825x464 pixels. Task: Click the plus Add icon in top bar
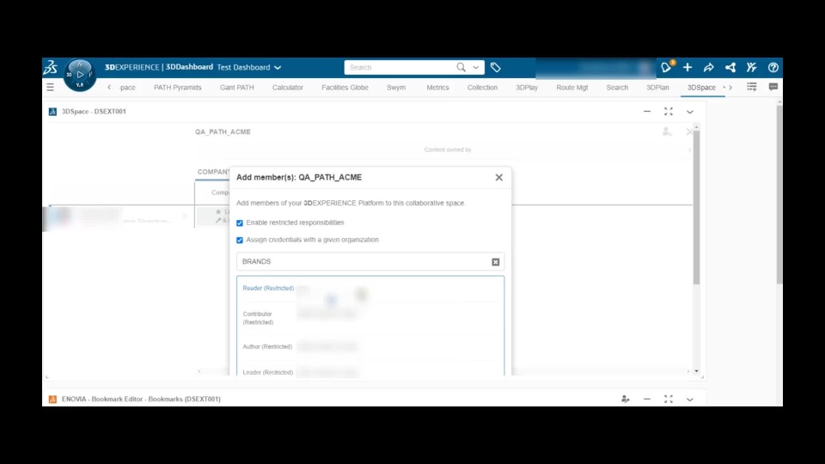(x=687, y=67)
